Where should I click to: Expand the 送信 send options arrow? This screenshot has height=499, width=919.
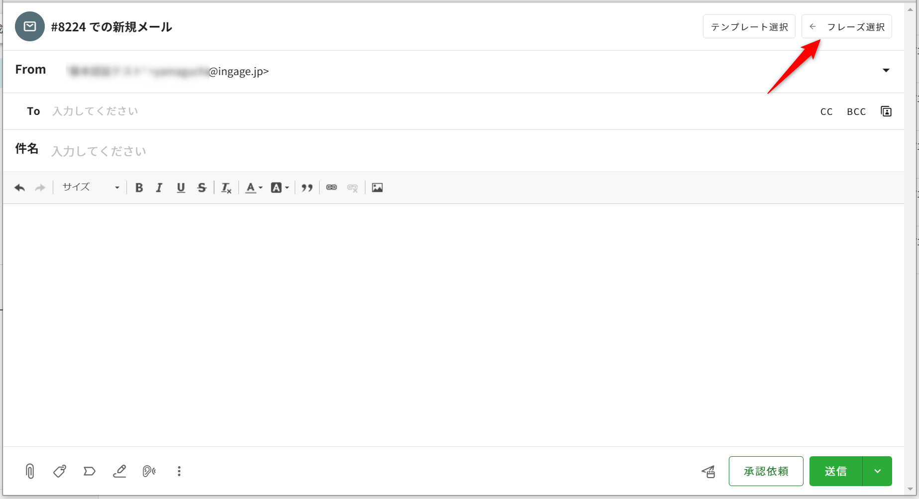tap(877, 471)
